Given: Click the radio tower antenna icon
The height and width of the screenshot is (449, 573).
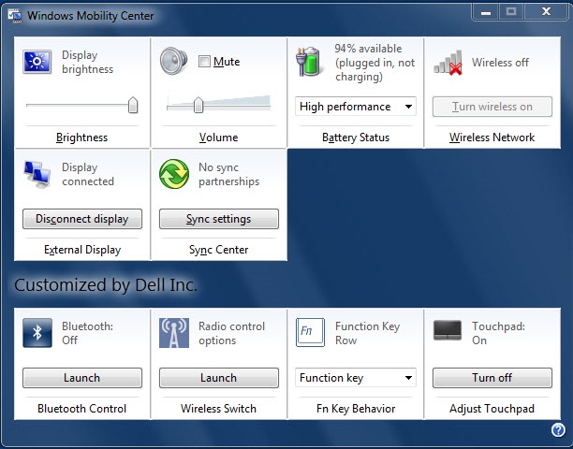Looking at the screenshot, I should 174,333.
